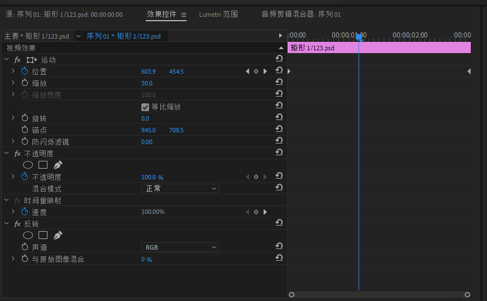Reset the 混合模式 parameter
The width and height of the screenshot is (487, 301).
[x=279, y=187]
